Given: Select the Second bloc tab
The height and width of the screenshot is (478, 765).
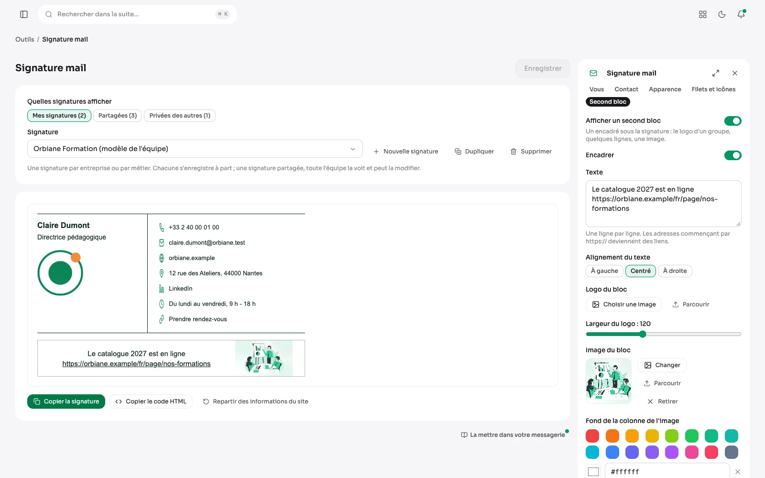Looking at the screenshot, I should coord(608,102).
